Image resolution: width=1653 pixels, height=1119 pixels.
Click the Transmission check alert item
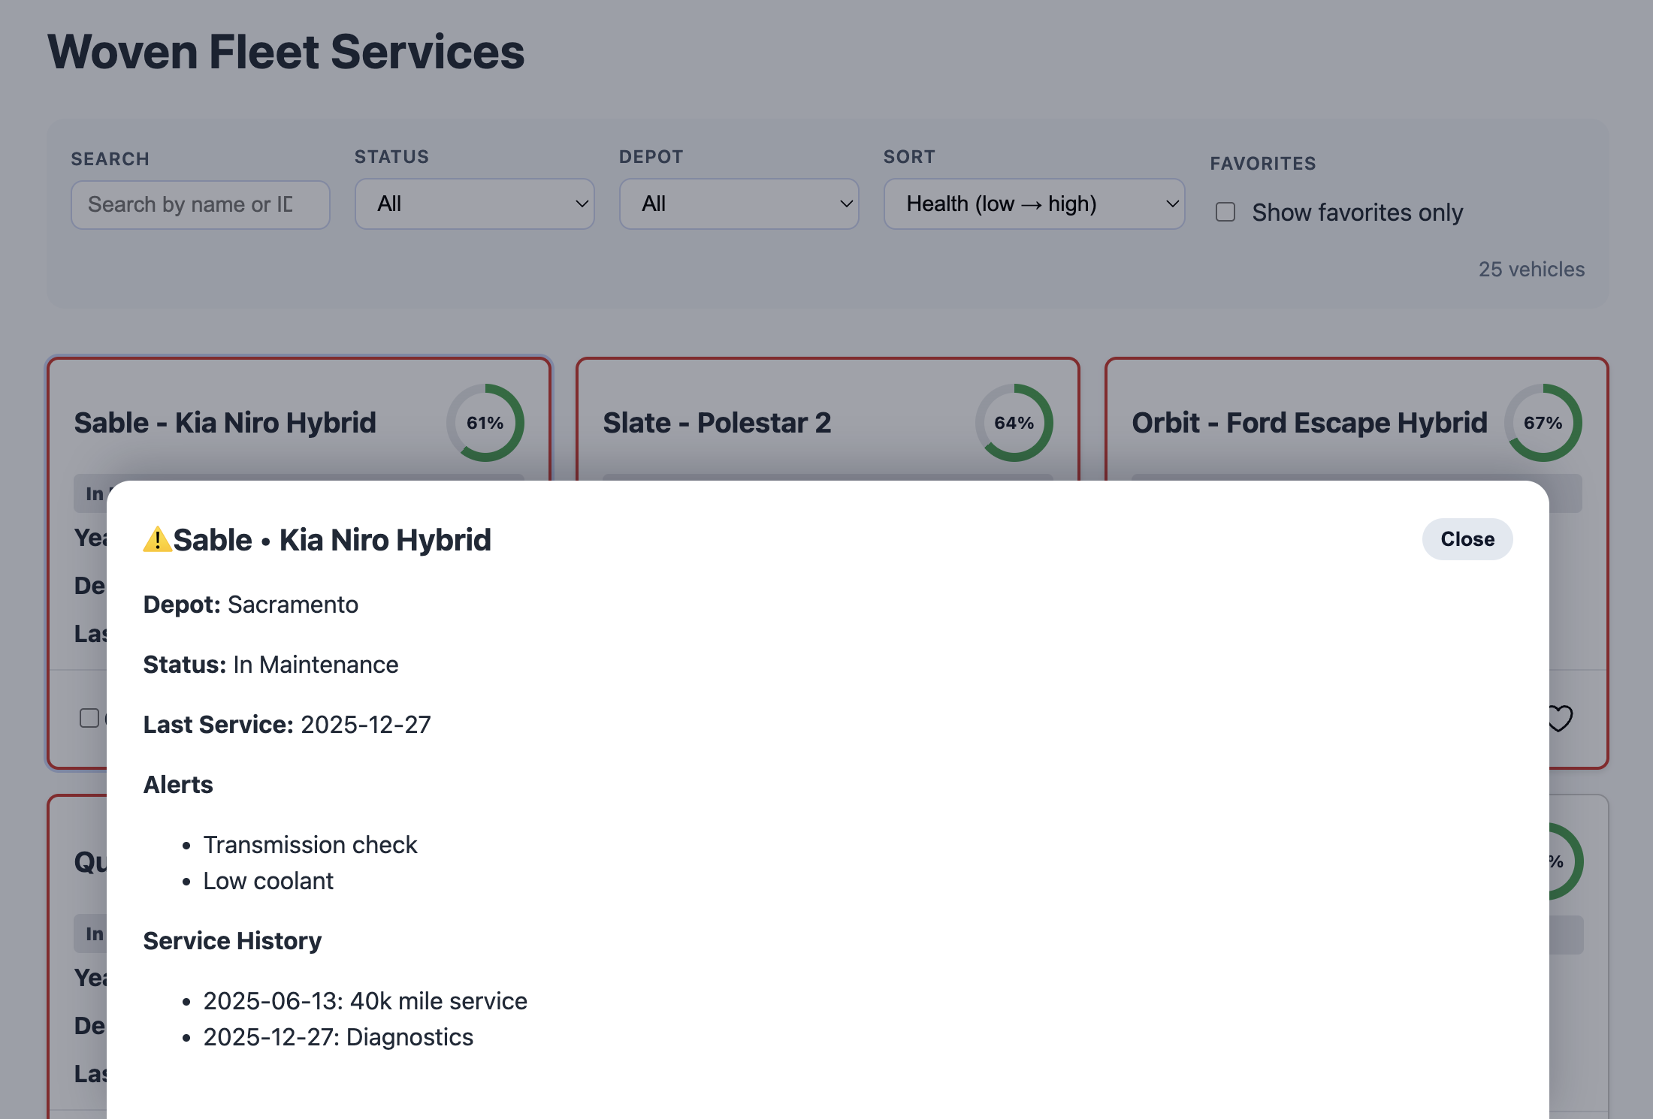(x=310, y=845)
